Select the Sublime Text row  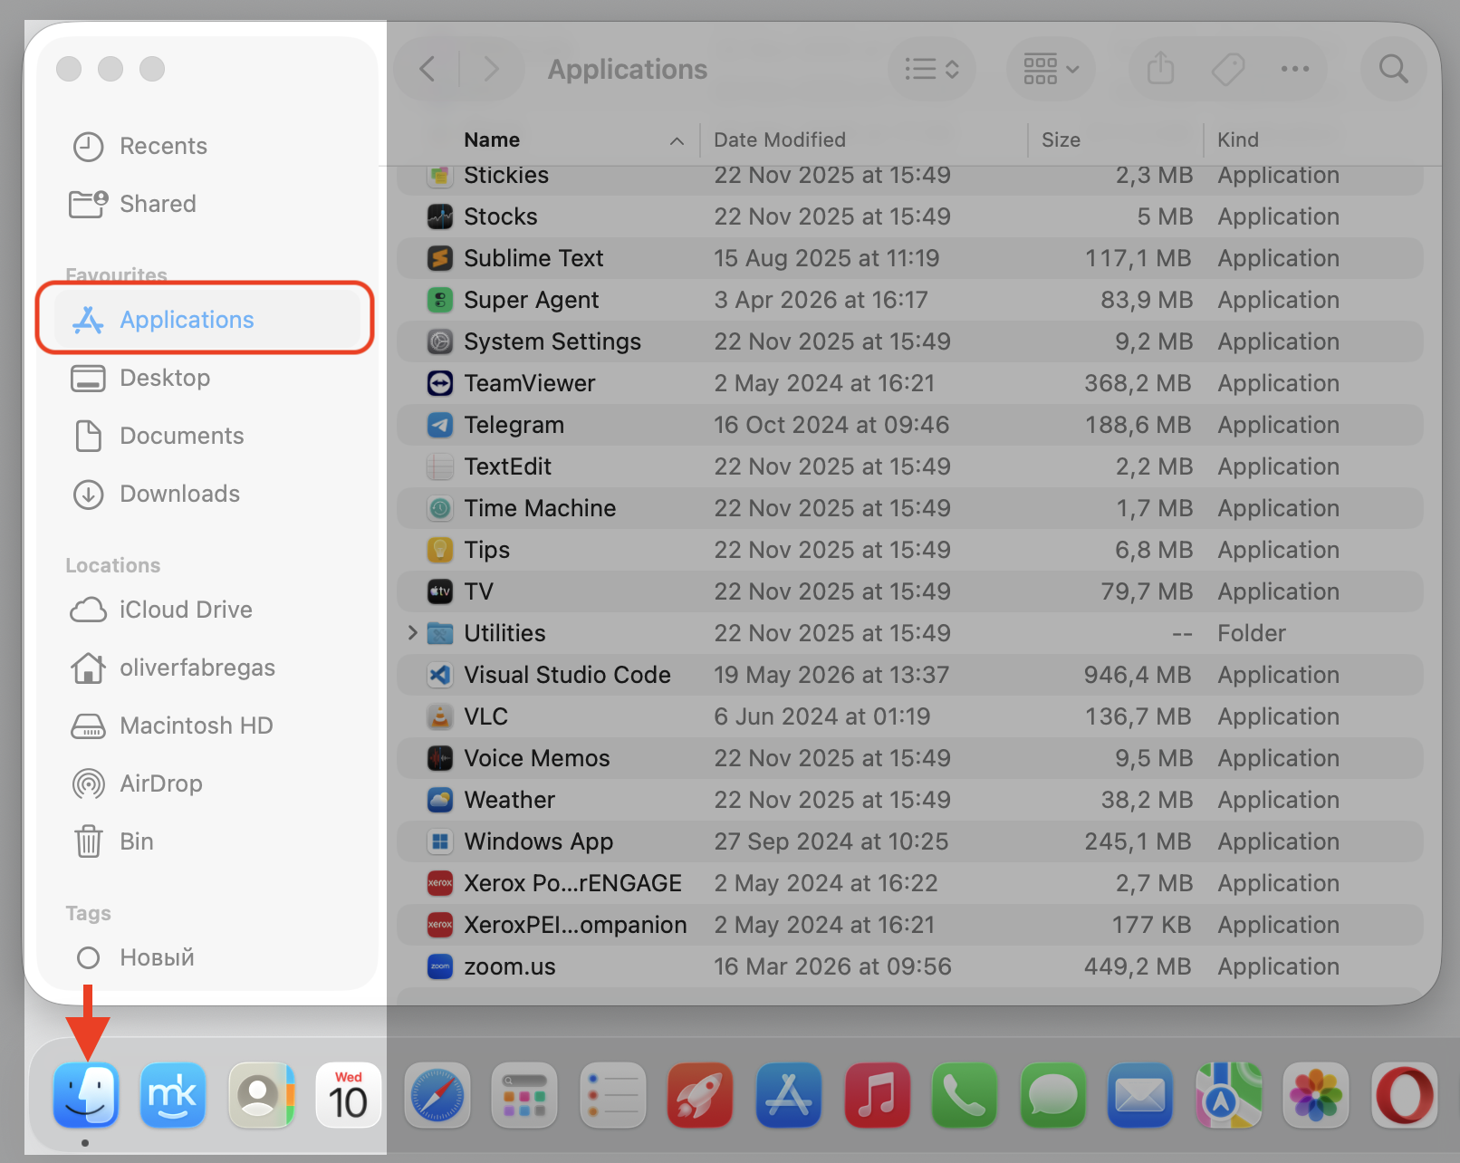pos(910,258)
